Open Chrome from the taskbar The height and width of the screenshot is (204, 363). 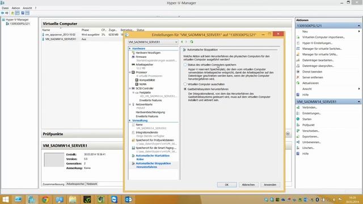click(45, 199)
